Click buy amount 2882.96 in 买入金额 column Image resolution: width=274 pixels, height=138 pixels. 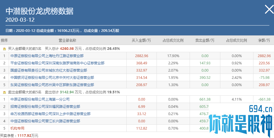141,56
